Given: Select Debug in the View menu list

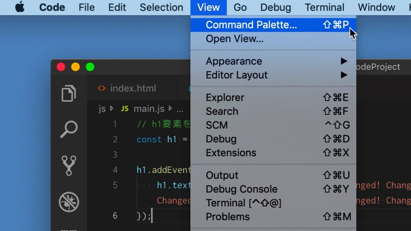Looking at the screenshot, I should tap(273, 139).
